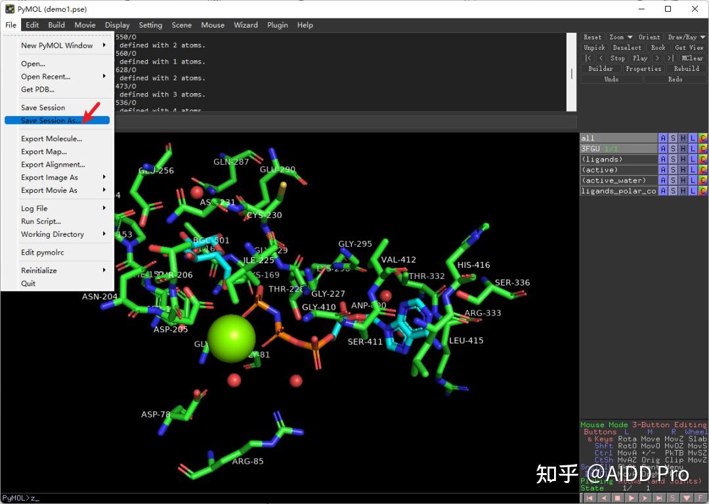Click the Builder button
The width and height of the screenshot is (709, 504).
click(600, 69)
